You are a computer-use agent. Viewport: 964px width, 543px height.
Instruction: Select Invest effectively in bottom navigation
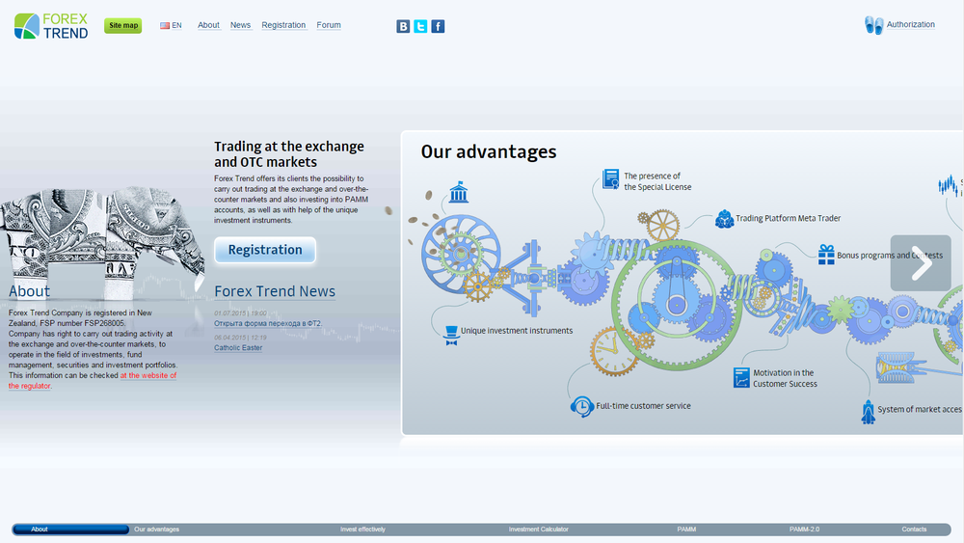(362, 529)
